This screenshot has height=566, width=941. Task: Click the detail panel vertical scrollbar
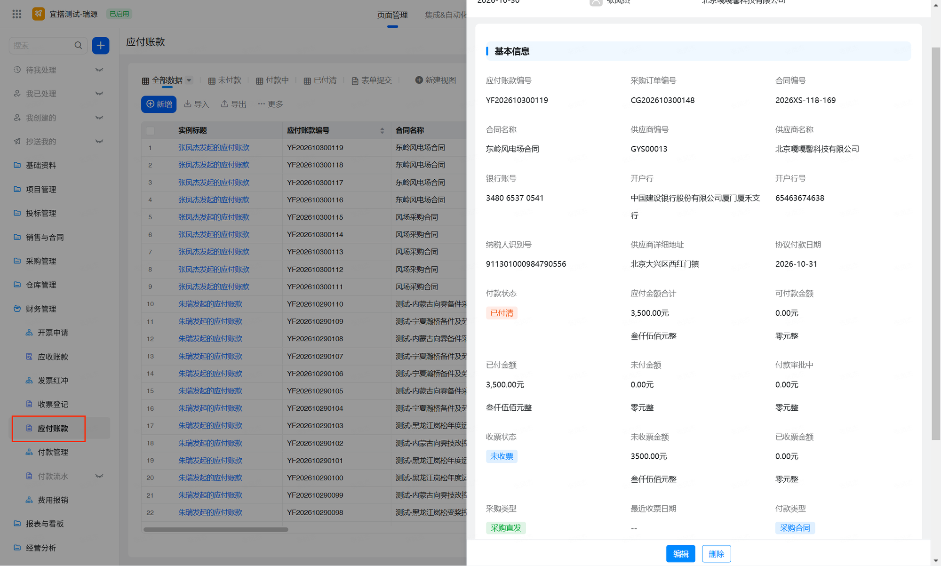coord(936,244)
